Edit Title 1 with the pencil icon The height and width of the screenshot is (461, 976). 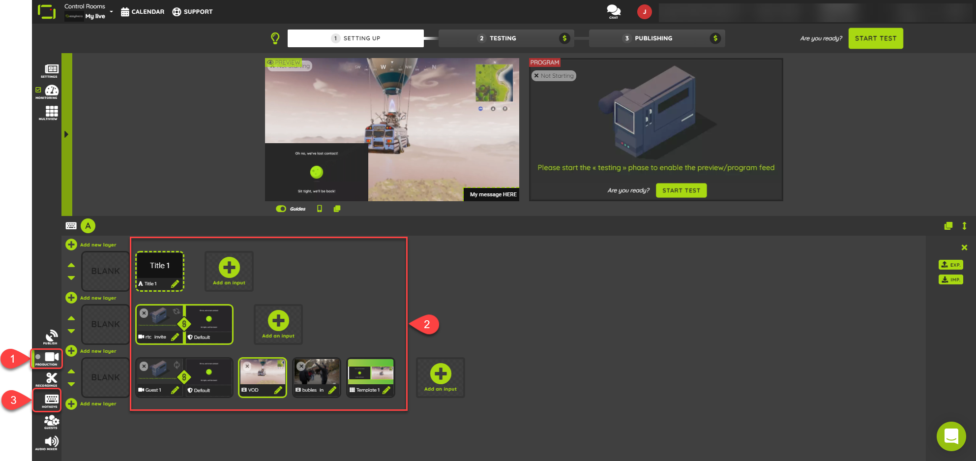[x=175, y=284]
